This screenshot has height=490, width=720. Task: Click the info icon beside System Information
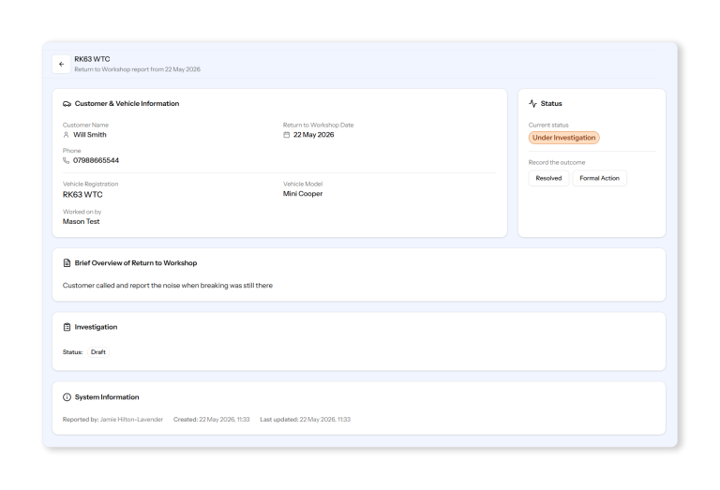tap(67, 397)
